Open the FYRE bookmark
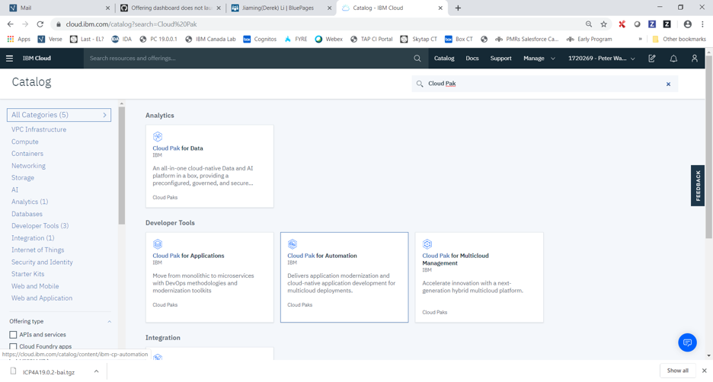Viewport: 713px width, 382px height. (x=296, y=39)
